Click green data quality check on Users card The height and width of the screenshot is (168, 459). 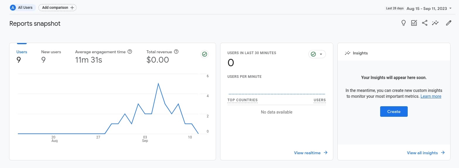coord(205,54)
